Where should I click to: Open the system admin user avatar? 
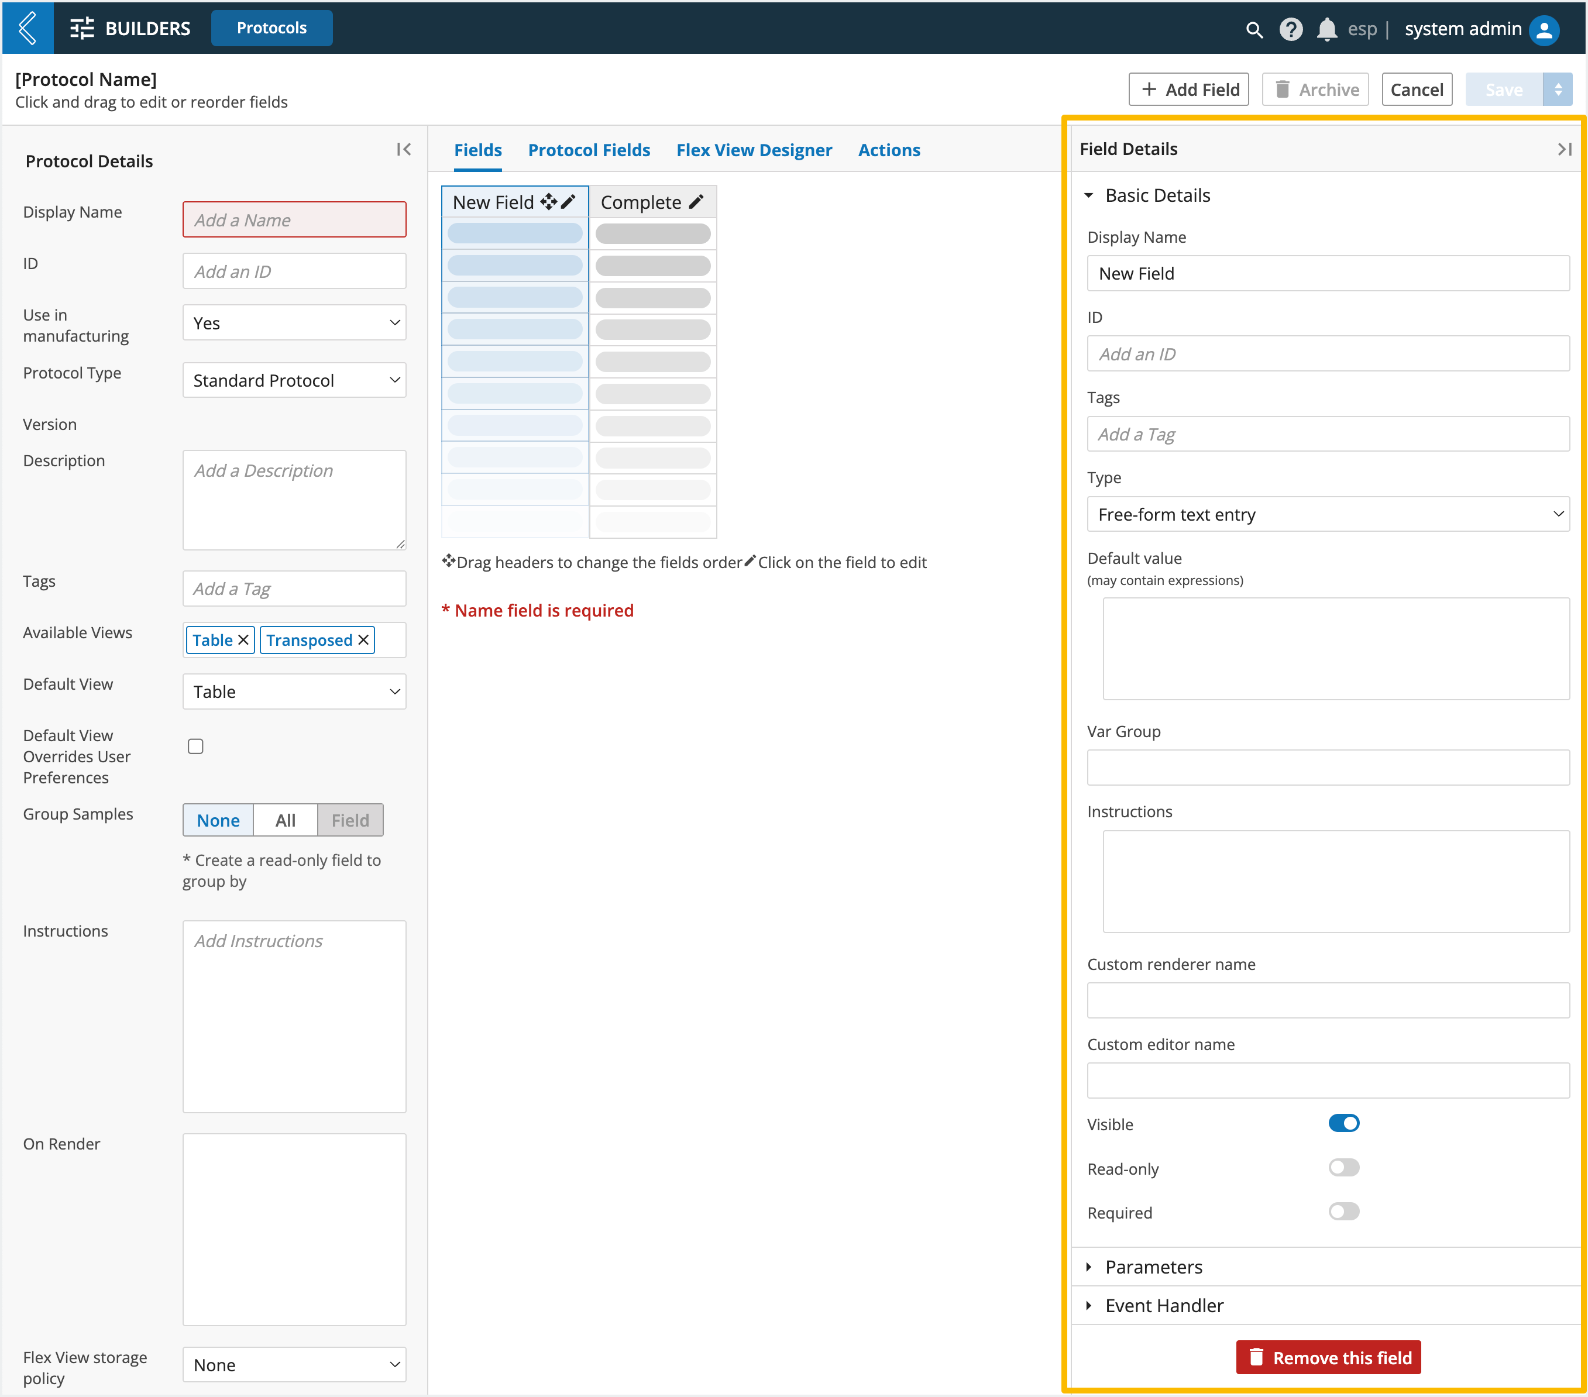[x=1544, y=29]
